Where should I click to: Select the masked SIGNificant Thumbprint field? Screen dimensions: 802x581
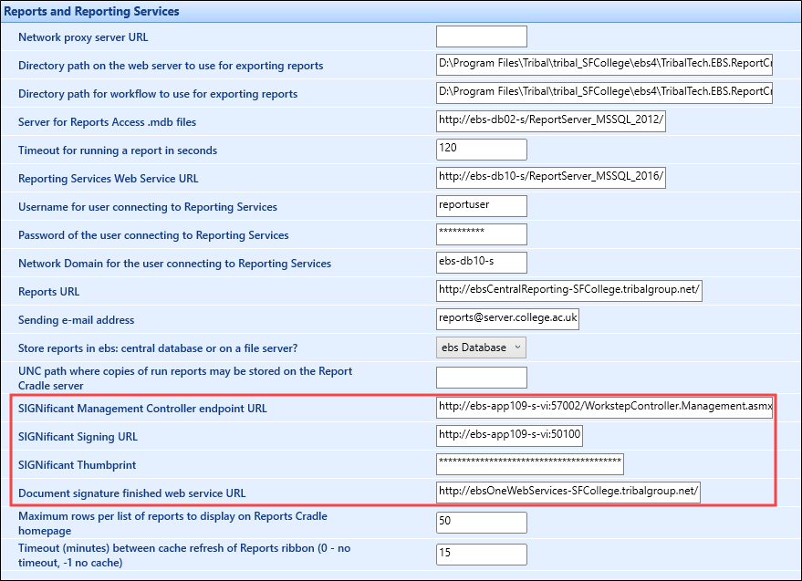pyautogui.click(x=529, y=463)
